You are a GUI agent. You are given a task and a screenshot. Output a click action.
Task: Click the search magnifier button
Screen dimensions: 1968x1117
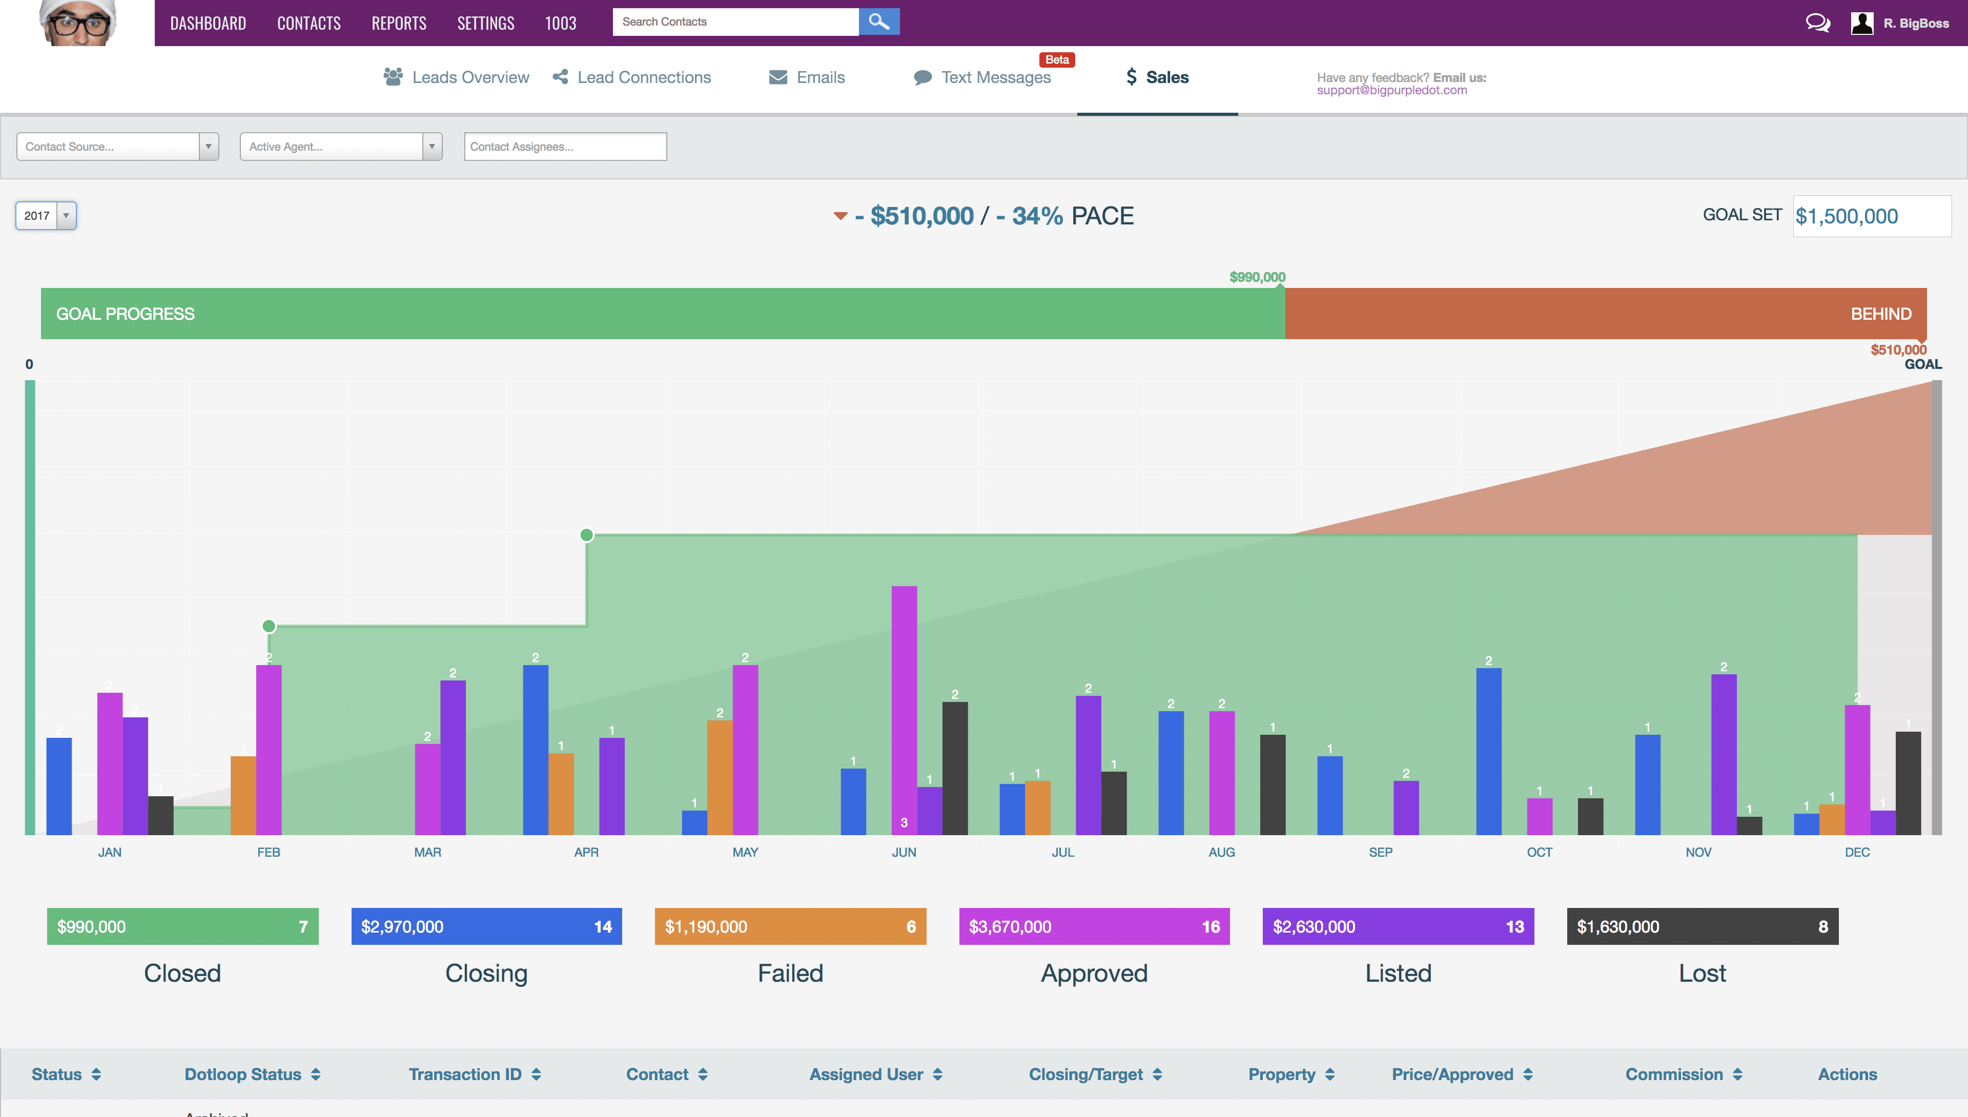pos(878,22)
